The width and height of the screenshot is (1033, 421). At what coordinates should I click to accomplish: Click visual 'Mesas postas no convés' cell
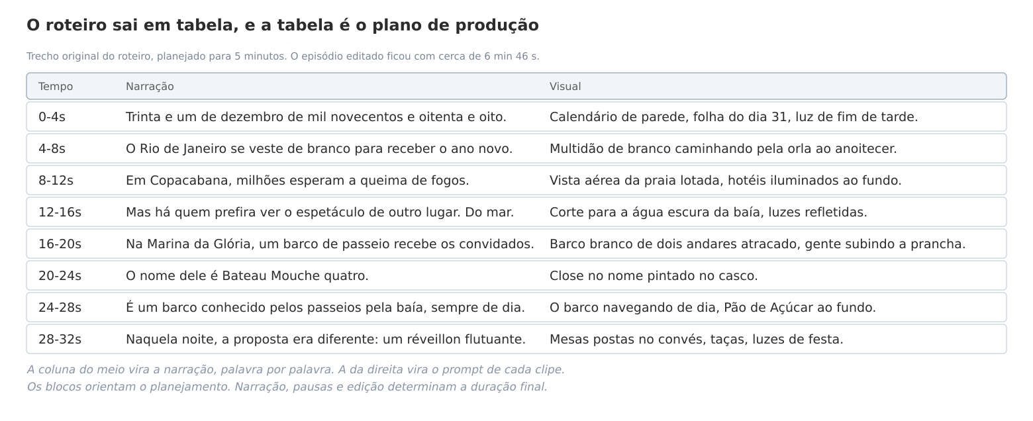pos(697,340)
